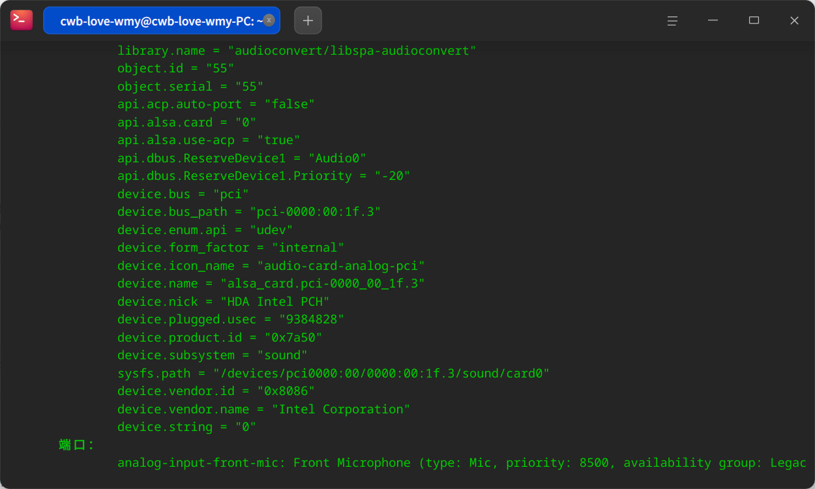815x489 pixels.
Task: Click the device.nick "HDA Intel PCH" line
Action: tap(224, 301)
